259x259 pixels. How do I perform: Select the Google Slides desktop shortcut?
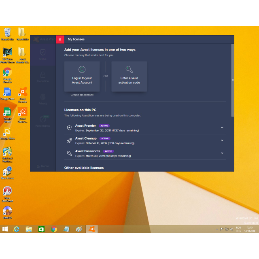[x=7, y=134]
